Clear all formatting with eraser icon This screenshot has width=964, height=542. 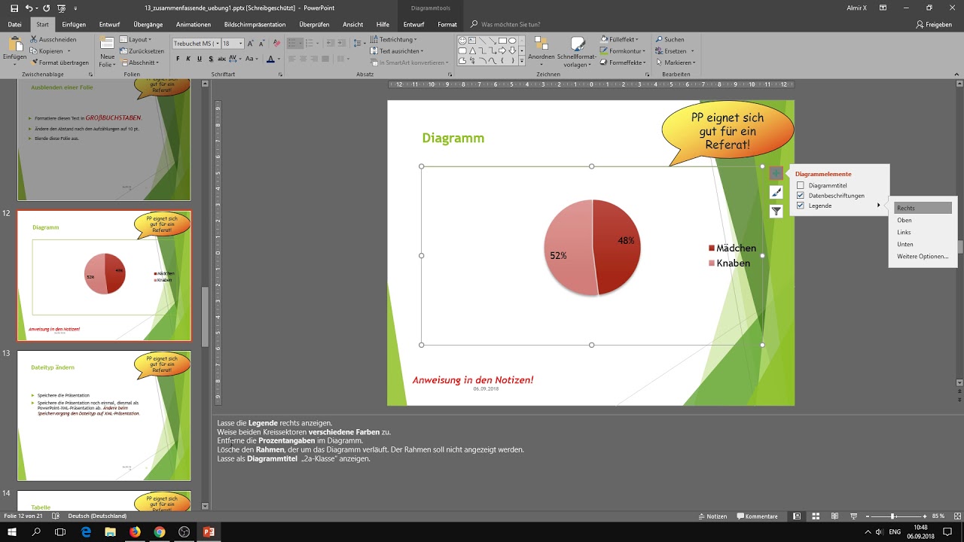click(277, 43)
